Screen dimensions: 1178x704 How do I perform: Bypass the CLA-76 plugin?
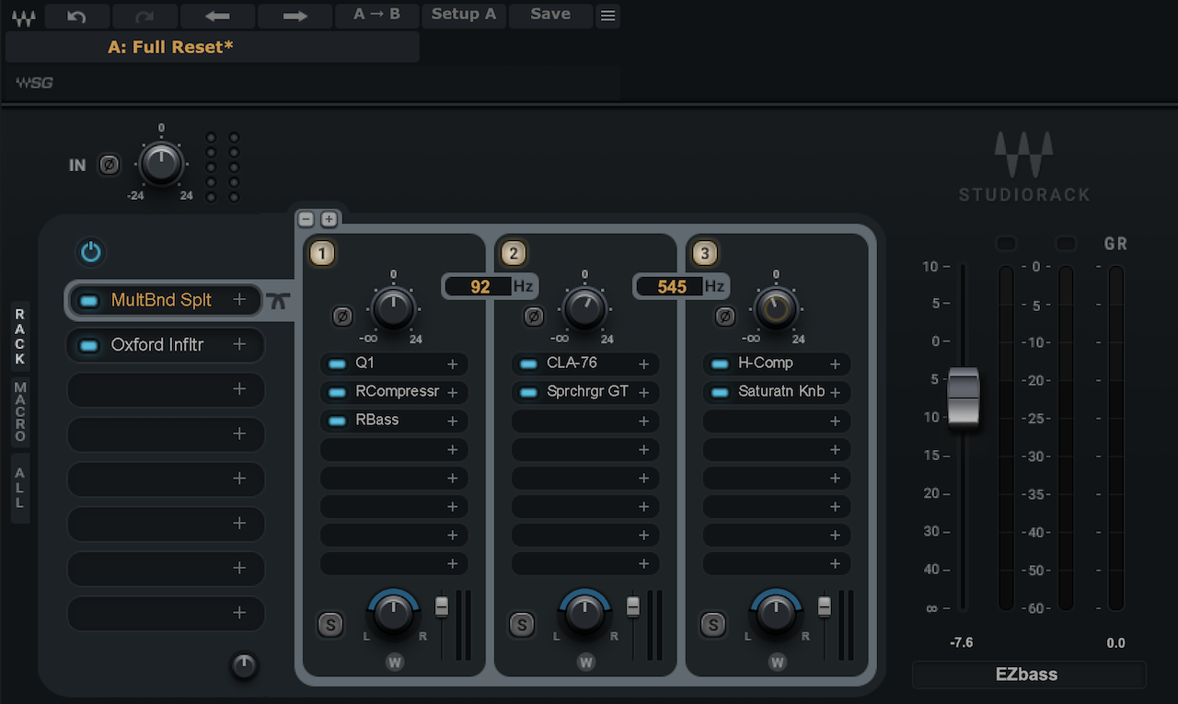point(528,364)
